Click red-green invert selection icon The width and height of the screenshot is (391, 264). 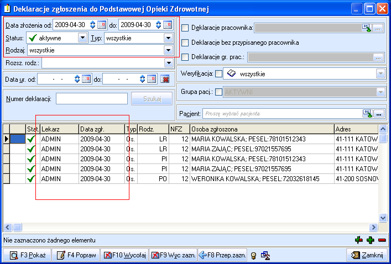(358, 240)
